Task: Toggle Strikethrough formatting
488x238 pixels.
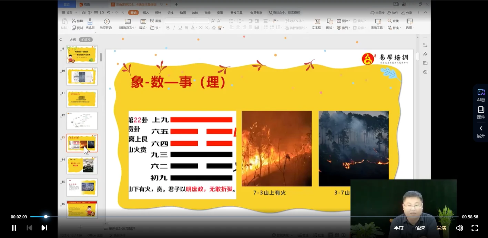Action: [186, 28]
